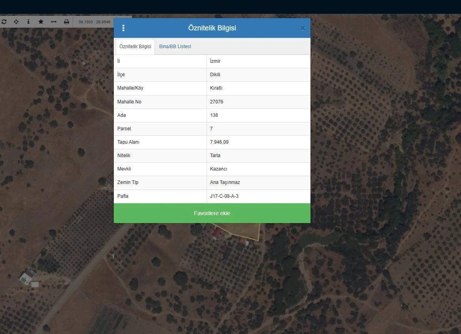Click the İzmir value in İl row

point(215,61)
